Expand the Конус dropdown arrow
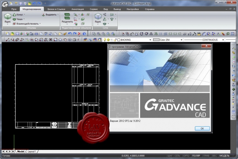The image size is (238, 159). coord(25,15)
